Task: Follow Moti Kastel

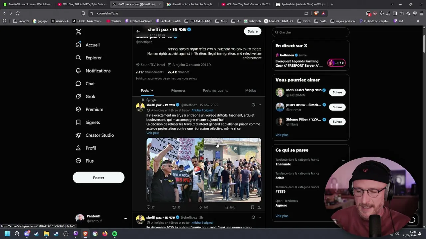Action: click(x=337, y=92)
